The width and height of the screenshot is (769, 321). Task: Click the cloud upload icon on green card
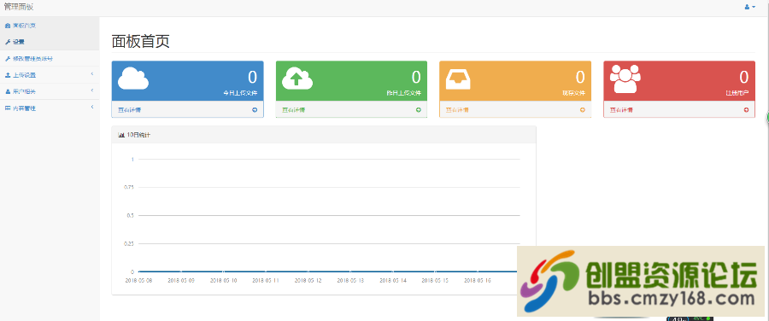(297, 79)
